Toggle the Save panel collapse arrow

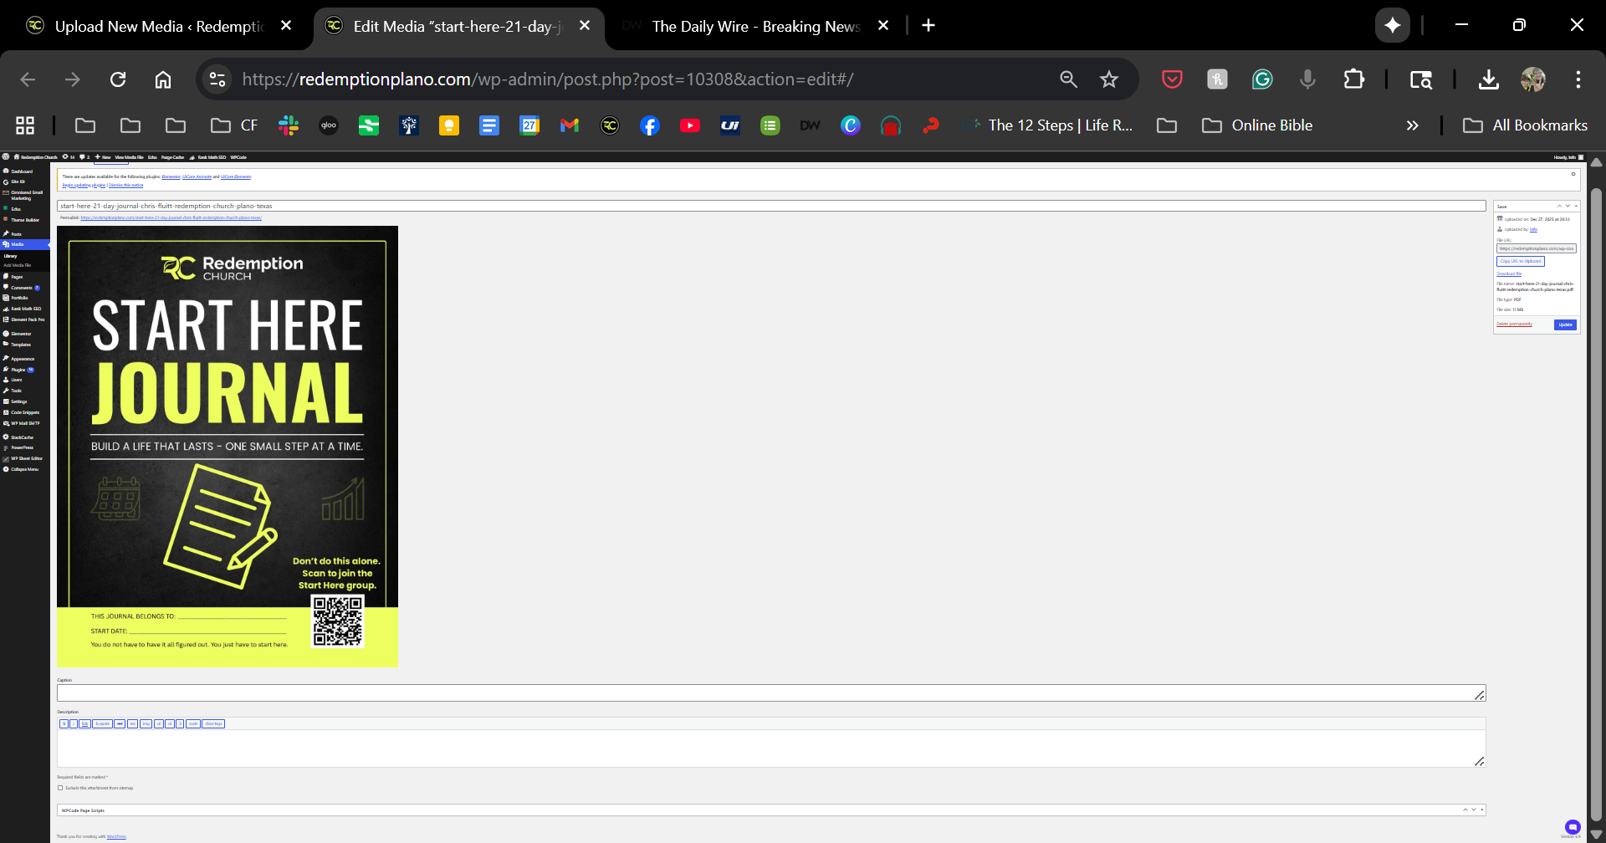click(1576, 206)
